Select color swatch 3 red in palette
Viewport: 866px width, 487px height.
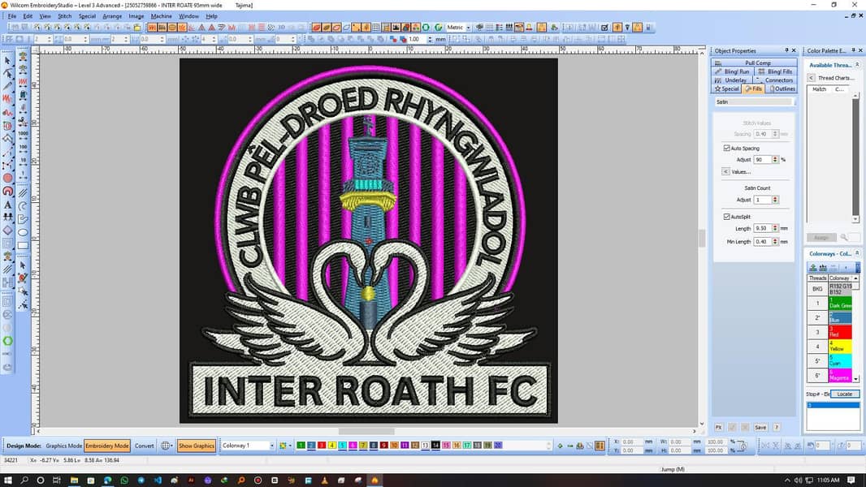click(x=322, y=446)
